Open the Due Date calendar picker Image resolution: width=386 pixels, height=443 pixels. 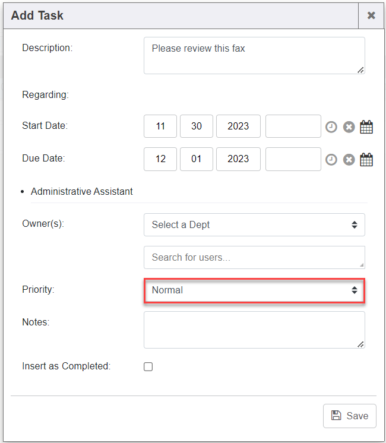(366, 159)
